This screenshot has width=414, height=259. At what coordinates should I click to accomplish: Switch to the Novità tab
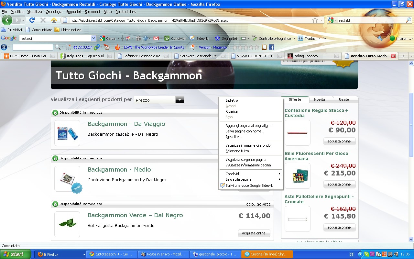[x=320, y=99]
